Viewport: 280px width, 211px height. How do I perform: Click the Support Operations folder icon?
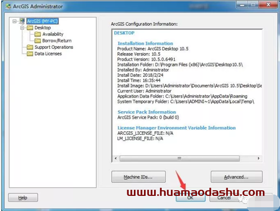30,47
